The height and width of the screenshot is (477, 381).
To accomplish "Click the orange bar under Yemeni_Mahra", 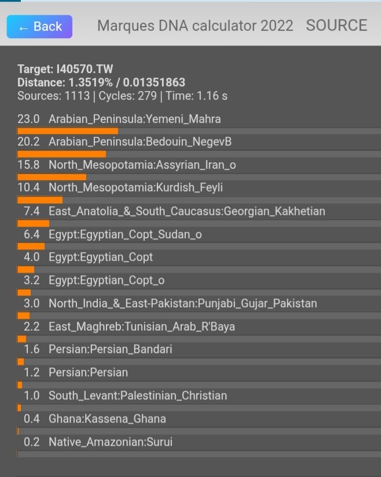I will tap(68, 131).
